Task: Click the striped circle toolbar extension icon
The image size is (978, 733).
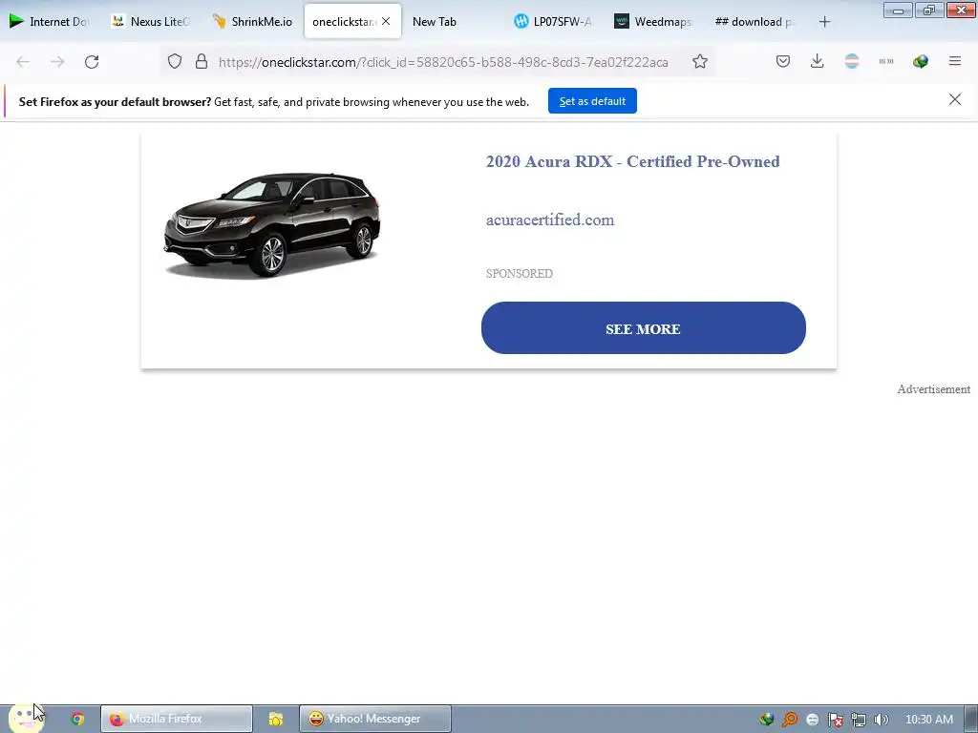Action: (851, 61)
